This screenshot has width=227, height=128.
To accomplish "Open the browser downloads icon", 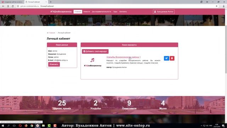I will click(x=224, y=6).
